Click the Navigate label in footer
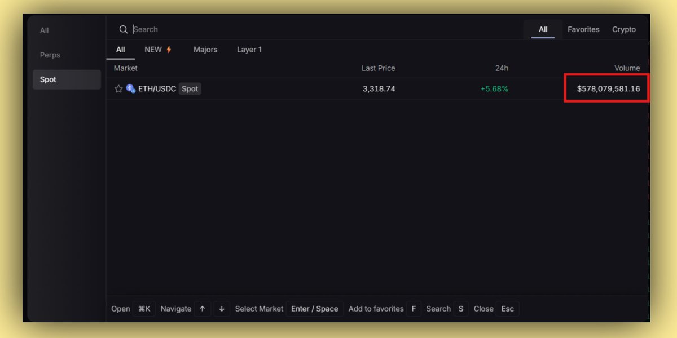 tap(176, 309)
